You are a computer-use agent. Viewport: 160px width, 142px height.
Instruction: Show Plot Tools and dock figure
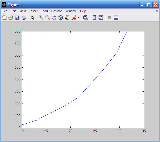[x=116, y=18]
